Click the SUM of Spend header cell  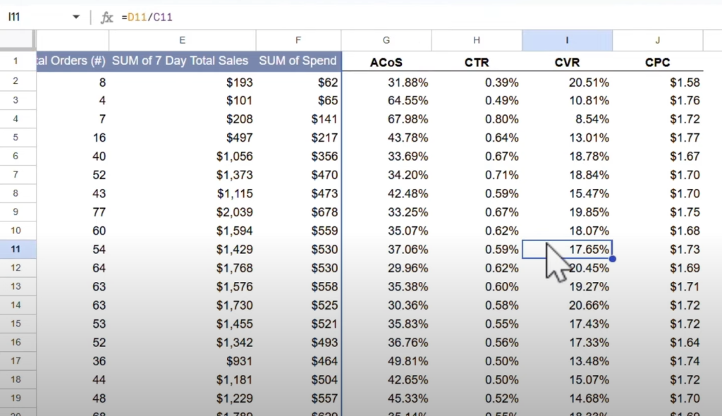click(x=298, y=61)
